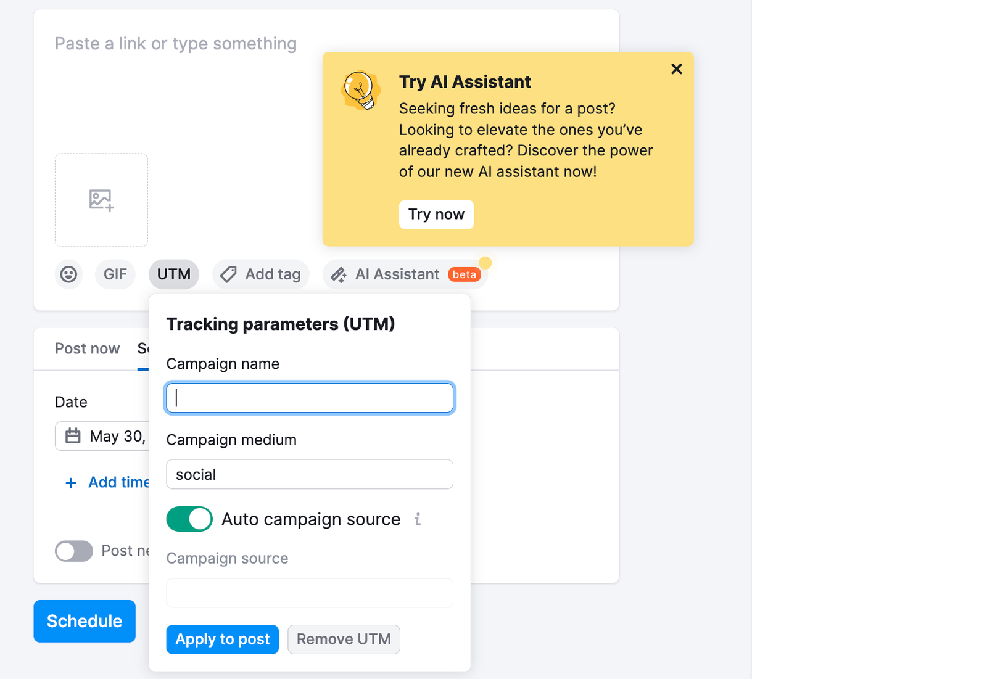This screenshot has height=679, width=987.
Task: Open the date picker showing May 30
Action: point(117,436)
